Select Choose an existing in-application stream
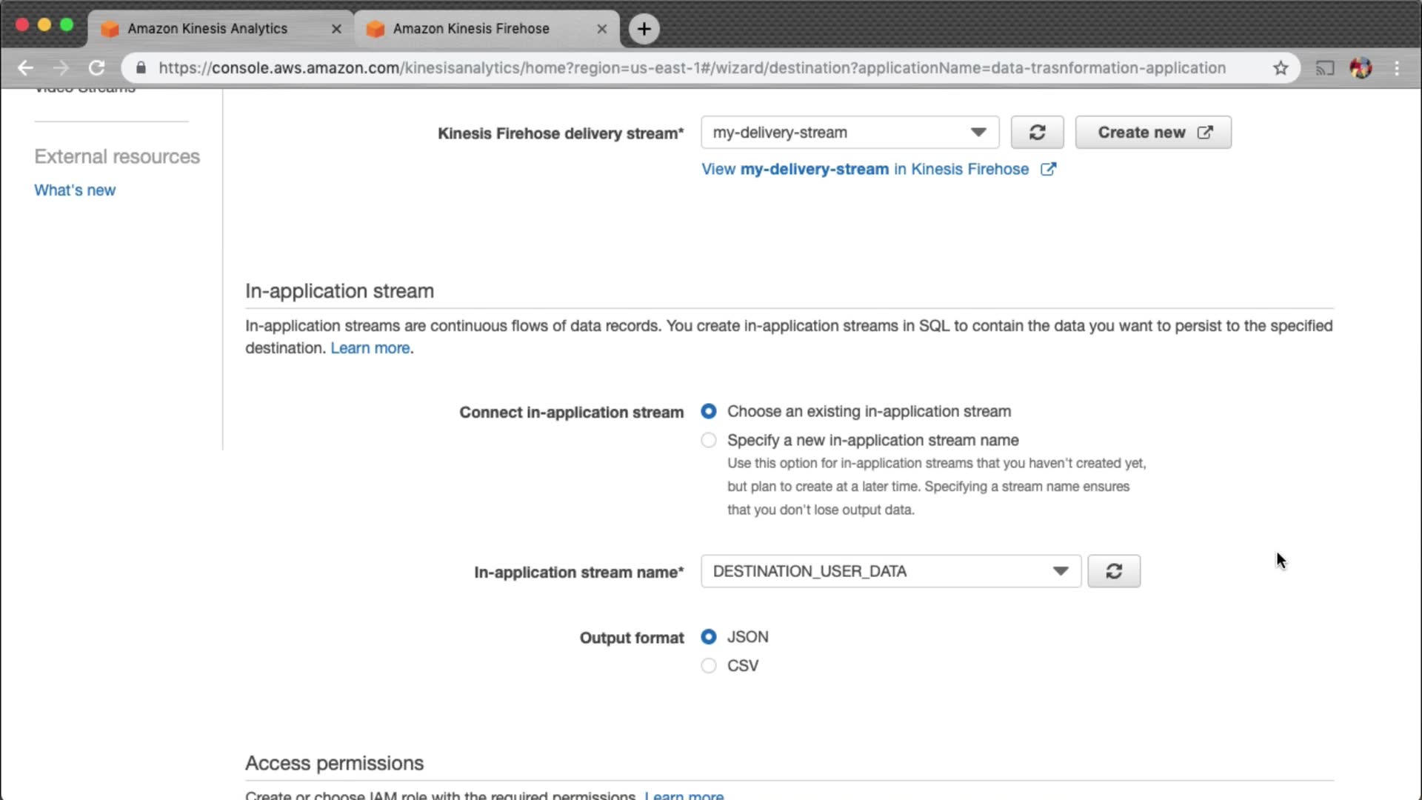This screenshot has width=1422, height=800. (x=709, y=411)
